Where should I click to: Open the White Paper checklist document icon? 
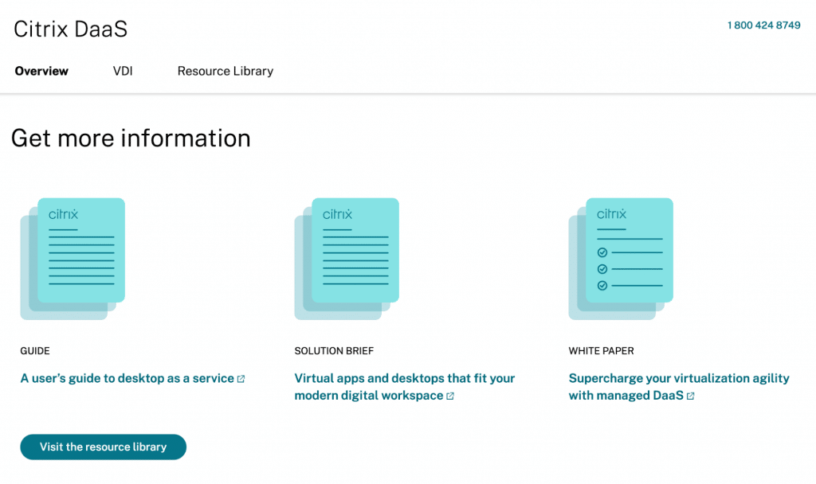click(621, 259)
